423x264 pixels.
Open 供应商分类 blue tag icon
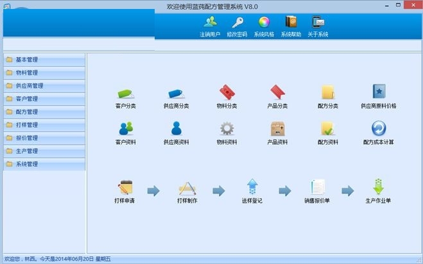[176, 93]
